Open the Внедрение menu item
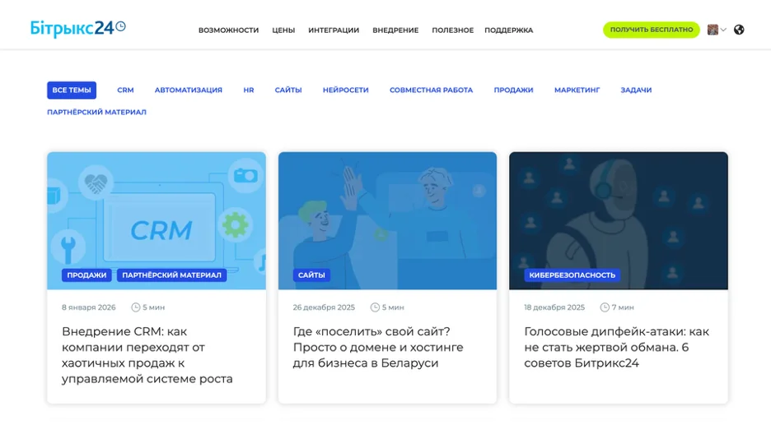 [396, 30]
